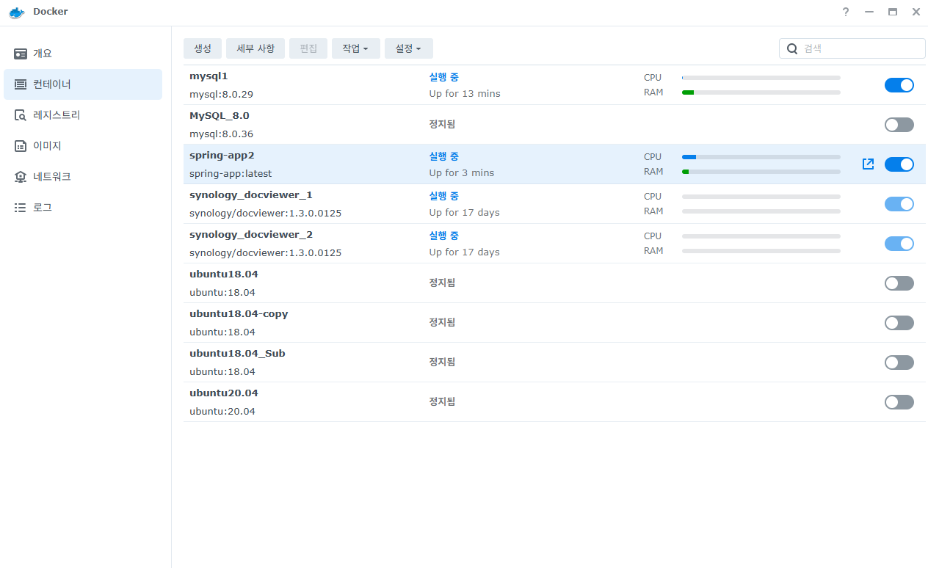Go to the 네트워크 network icon

(x=21, y=177)
